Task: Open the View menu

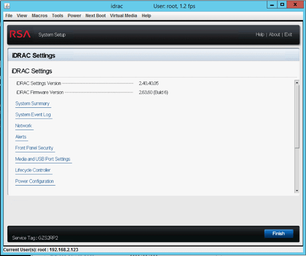Action: (22, 16)
